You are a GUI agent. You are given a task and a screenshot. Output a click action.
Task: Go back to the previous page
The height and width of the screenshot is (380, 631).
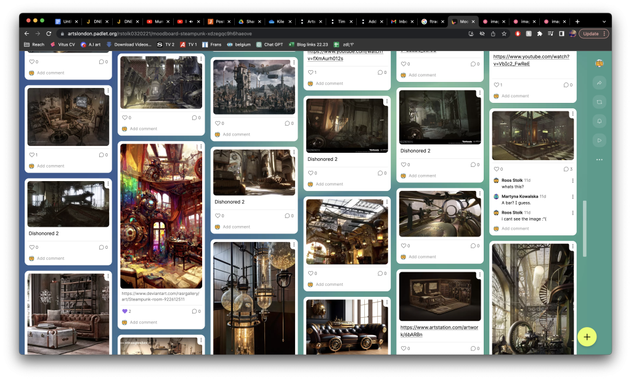point(26,34)
